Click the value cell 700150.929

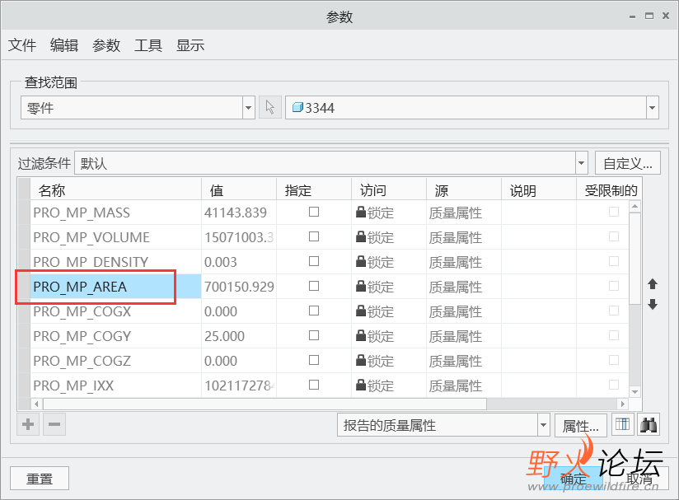tap(239, 286)
